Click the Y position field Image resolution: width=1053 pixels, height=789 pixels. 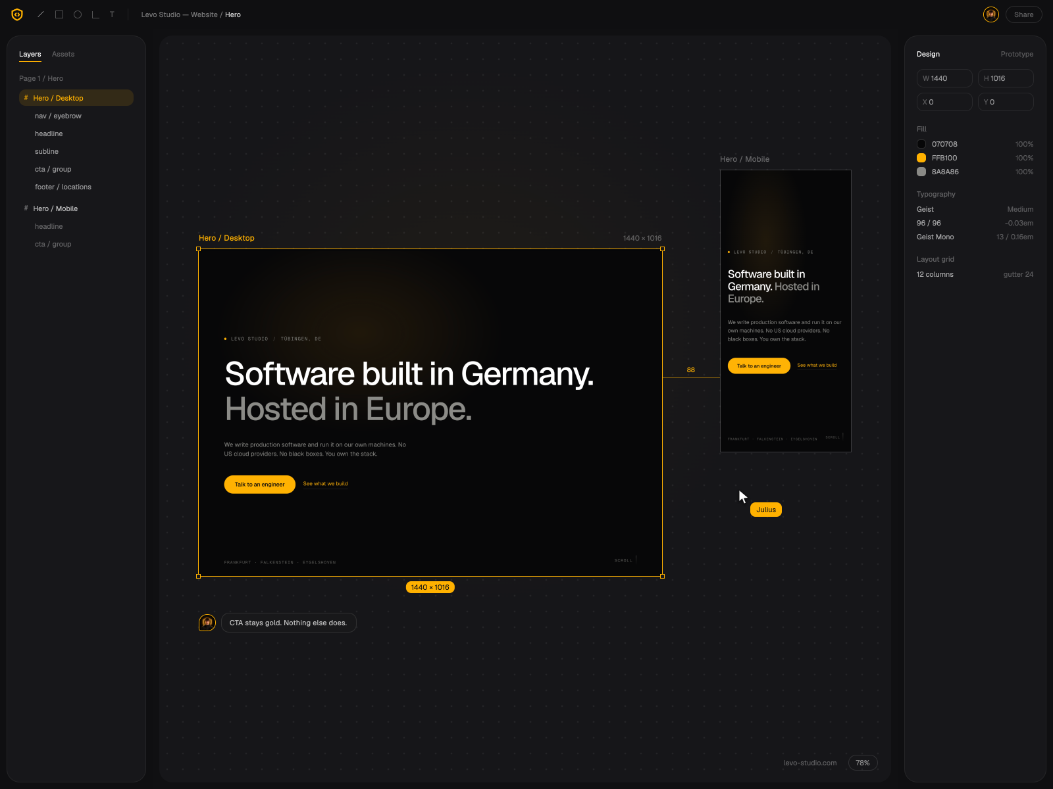(1006, 102)
